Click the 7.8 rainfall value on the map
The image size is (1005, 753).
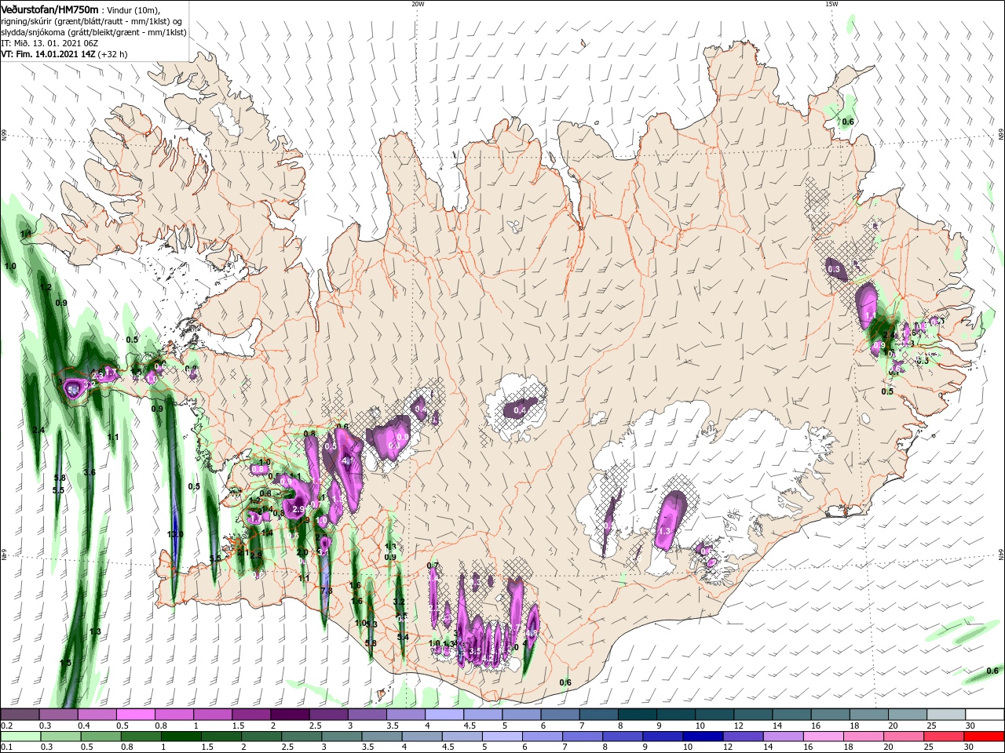[x=327, y=591]
